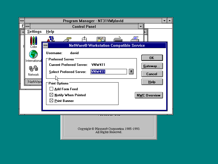The height and width of the screenshot is (164, 218).
Task: Click the Microsoft copyright line behind
Action: tap(109, 129)
